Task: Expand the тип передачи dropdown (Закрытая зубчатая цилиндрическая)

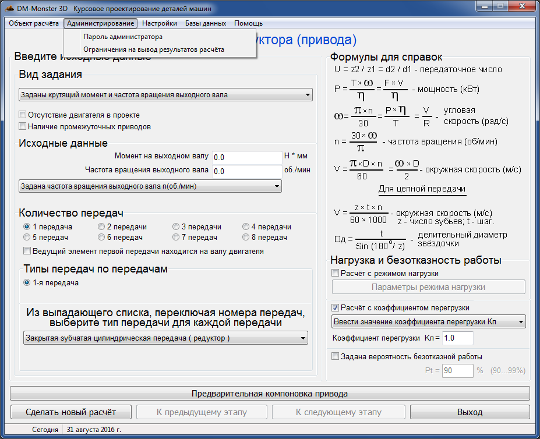Action: [x=165, y=338]
